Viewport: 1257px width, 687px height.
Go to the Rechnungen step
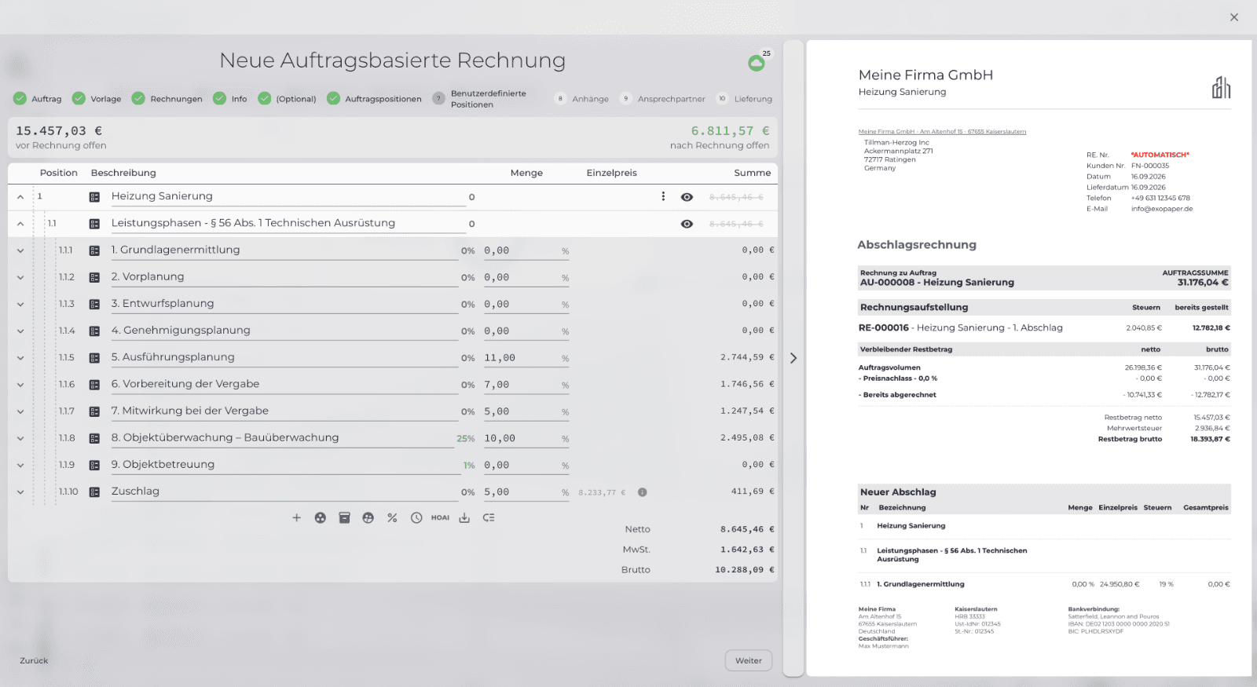pos(167,99)
